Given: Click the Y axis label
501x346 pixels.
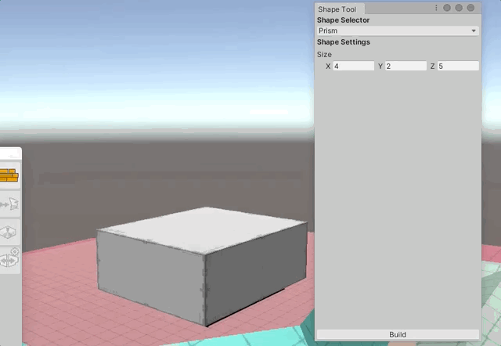Looking at the screenshot, I should tap(380, 66).
